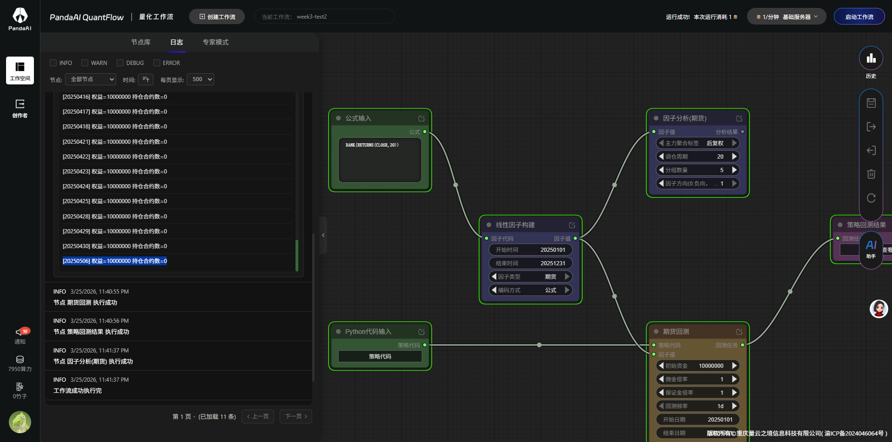The height and width of the screenshot is (442, 892).
Task: Click the refresh icon in right toolbar
Action: (x=871, y=198)
